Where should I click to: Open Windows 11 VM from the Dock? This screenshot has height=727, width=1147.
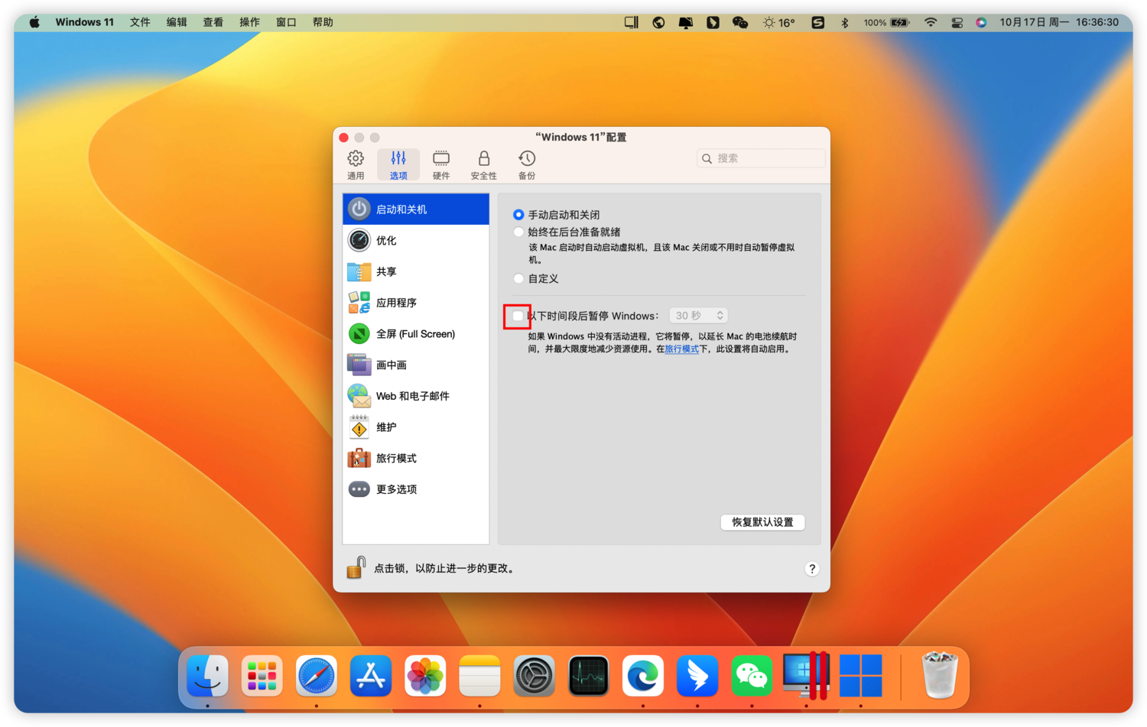(861, 676)
